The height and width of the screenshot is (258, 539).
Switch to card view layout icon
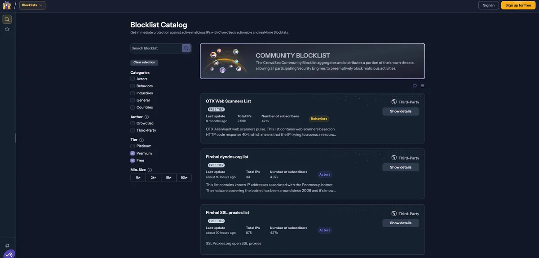click(x=415, y=85)
